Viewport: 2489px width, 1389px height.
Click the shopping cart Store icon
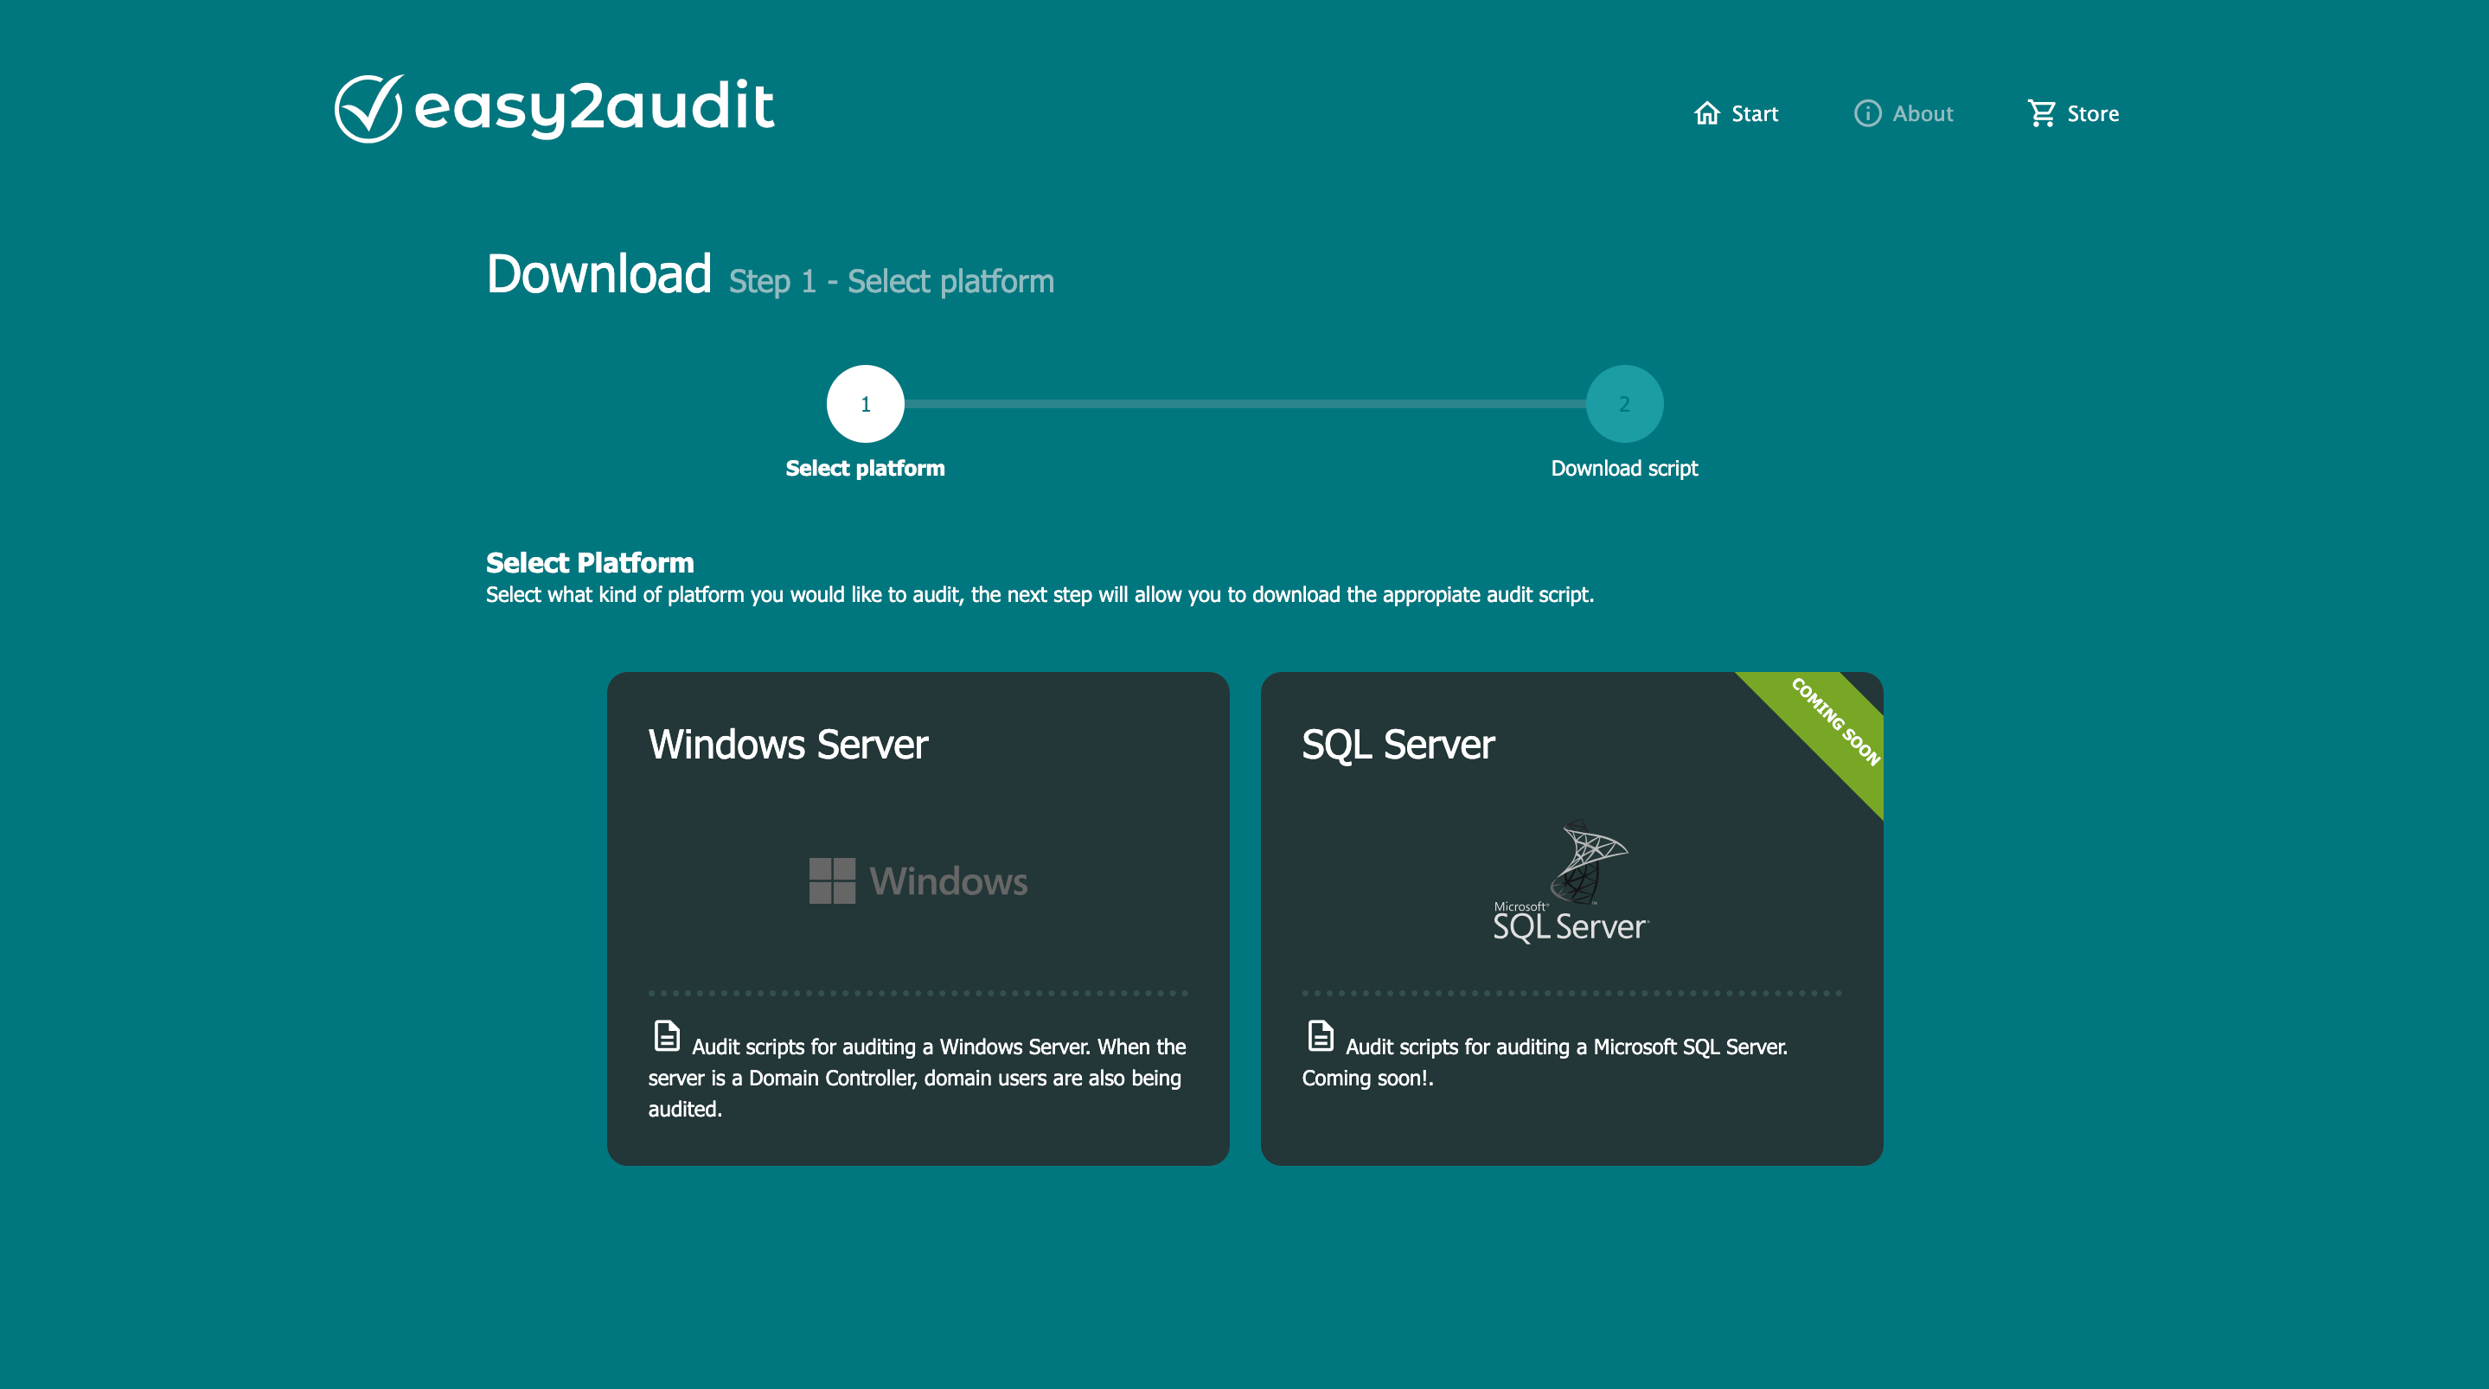coord(2041,113)
